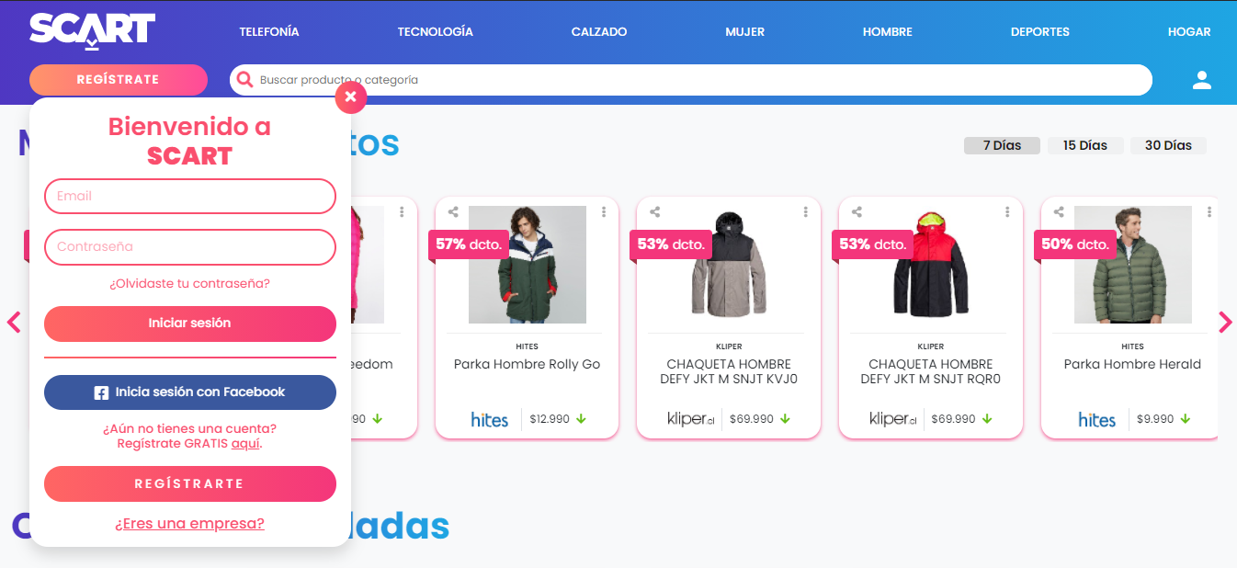The image size is (1237, 568).
Task: Share the Parka Hombre Rolly Go product
Action: coord(453,212)
